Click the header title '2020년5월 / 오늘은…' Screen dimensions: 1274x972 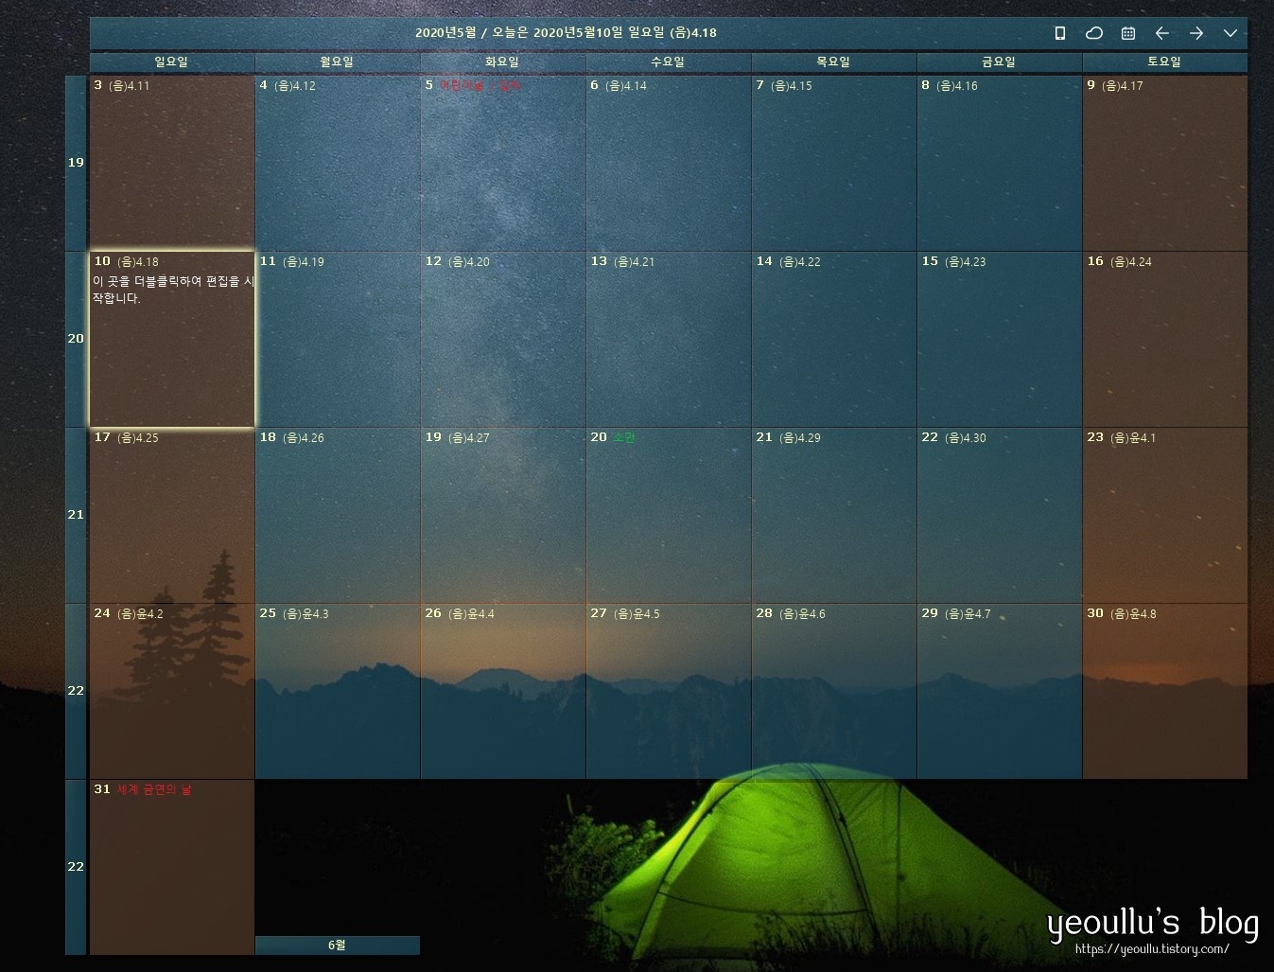coord(566,33)
